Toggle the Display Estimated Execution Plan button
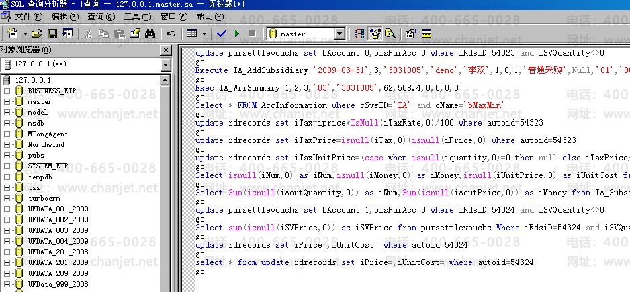The height and width of the screenshot is (292, 630). click(360, 33)
